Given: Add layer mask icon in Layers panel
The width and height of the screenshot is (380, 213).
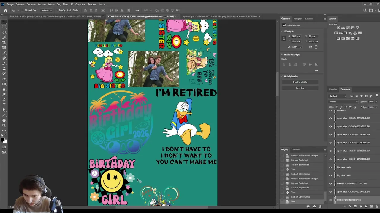Looking at the screenshot, I should 355,206.
